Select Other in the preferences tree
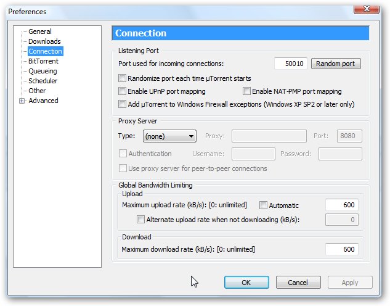 pos(37,91)
